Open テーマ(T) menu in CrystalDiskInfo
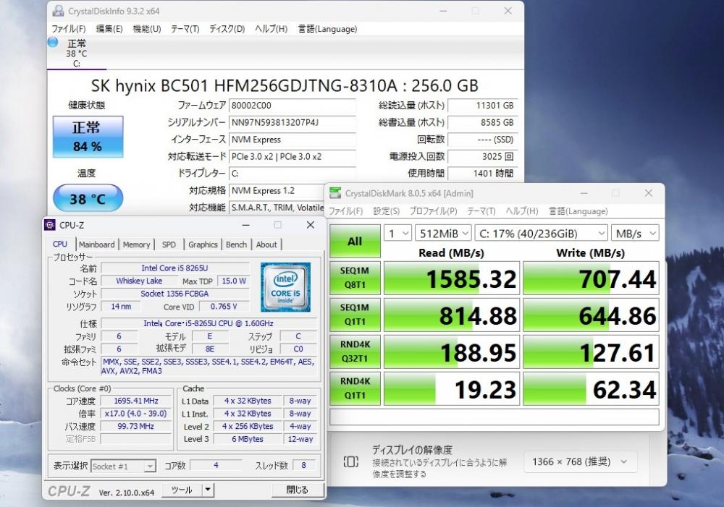This screenshot has height=507, width=724. click(185, 29)
